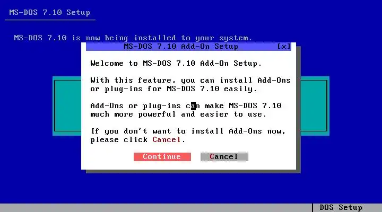Click the highlighted text cursor in 'can'

click(193, 106)
